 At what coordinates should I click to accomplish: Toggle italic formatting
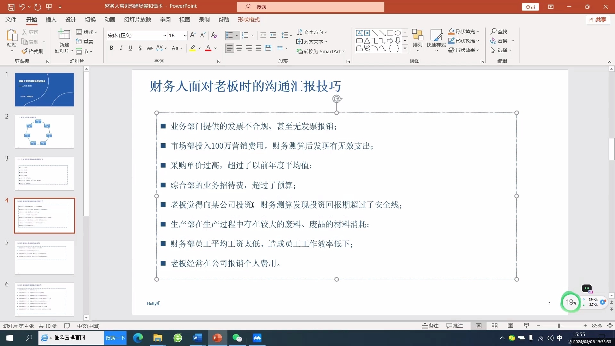121,48
